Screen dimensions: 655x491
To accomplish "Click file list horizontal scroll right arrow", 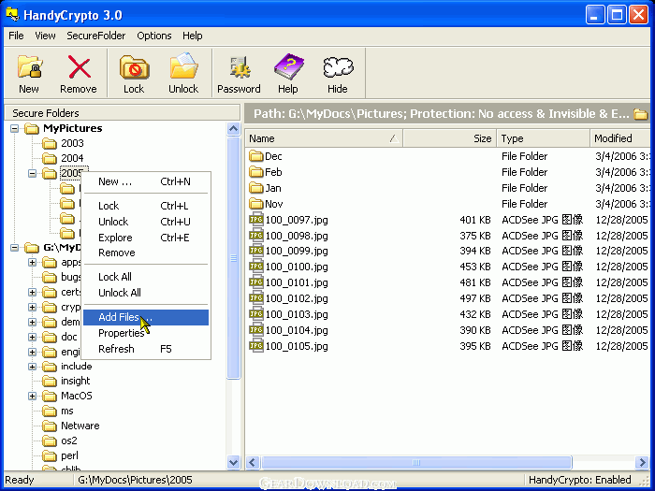I will [x=642, y=462].
